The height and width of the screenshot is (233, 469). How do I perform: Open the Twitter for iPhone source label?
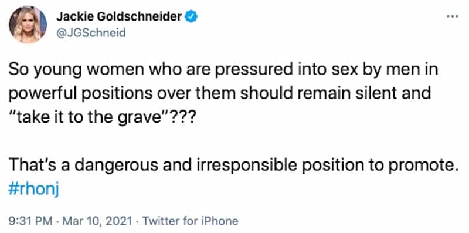pos(190,221)
